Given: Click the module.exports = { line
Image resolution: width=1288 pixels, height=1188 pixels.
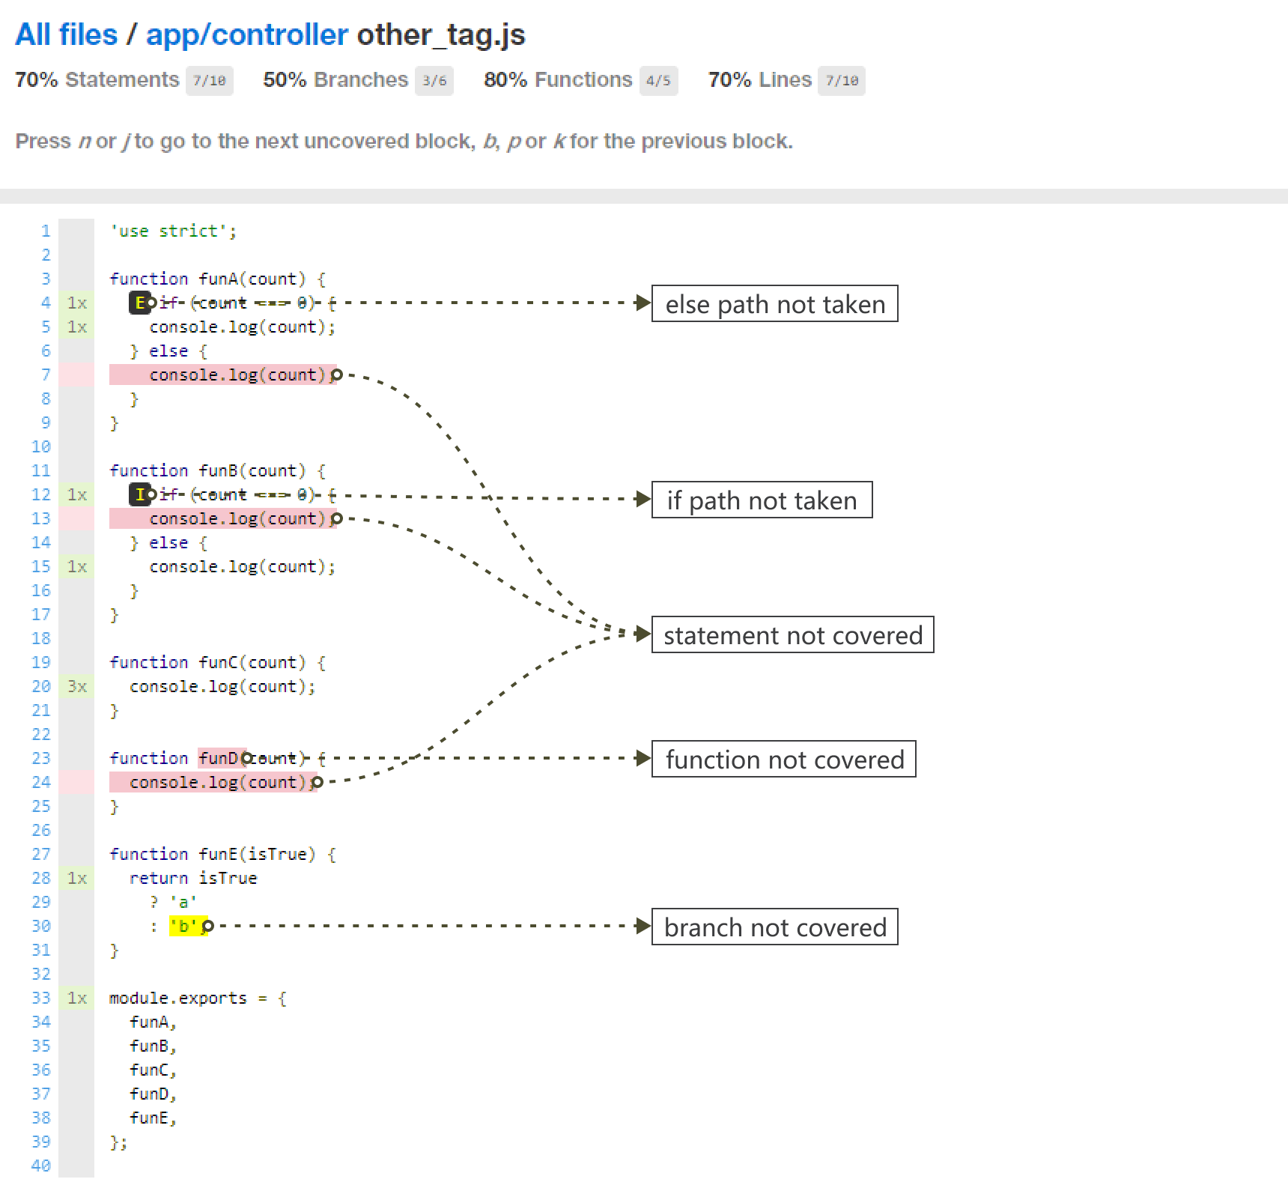Looking at the screenshot, I should coord(198,998).
